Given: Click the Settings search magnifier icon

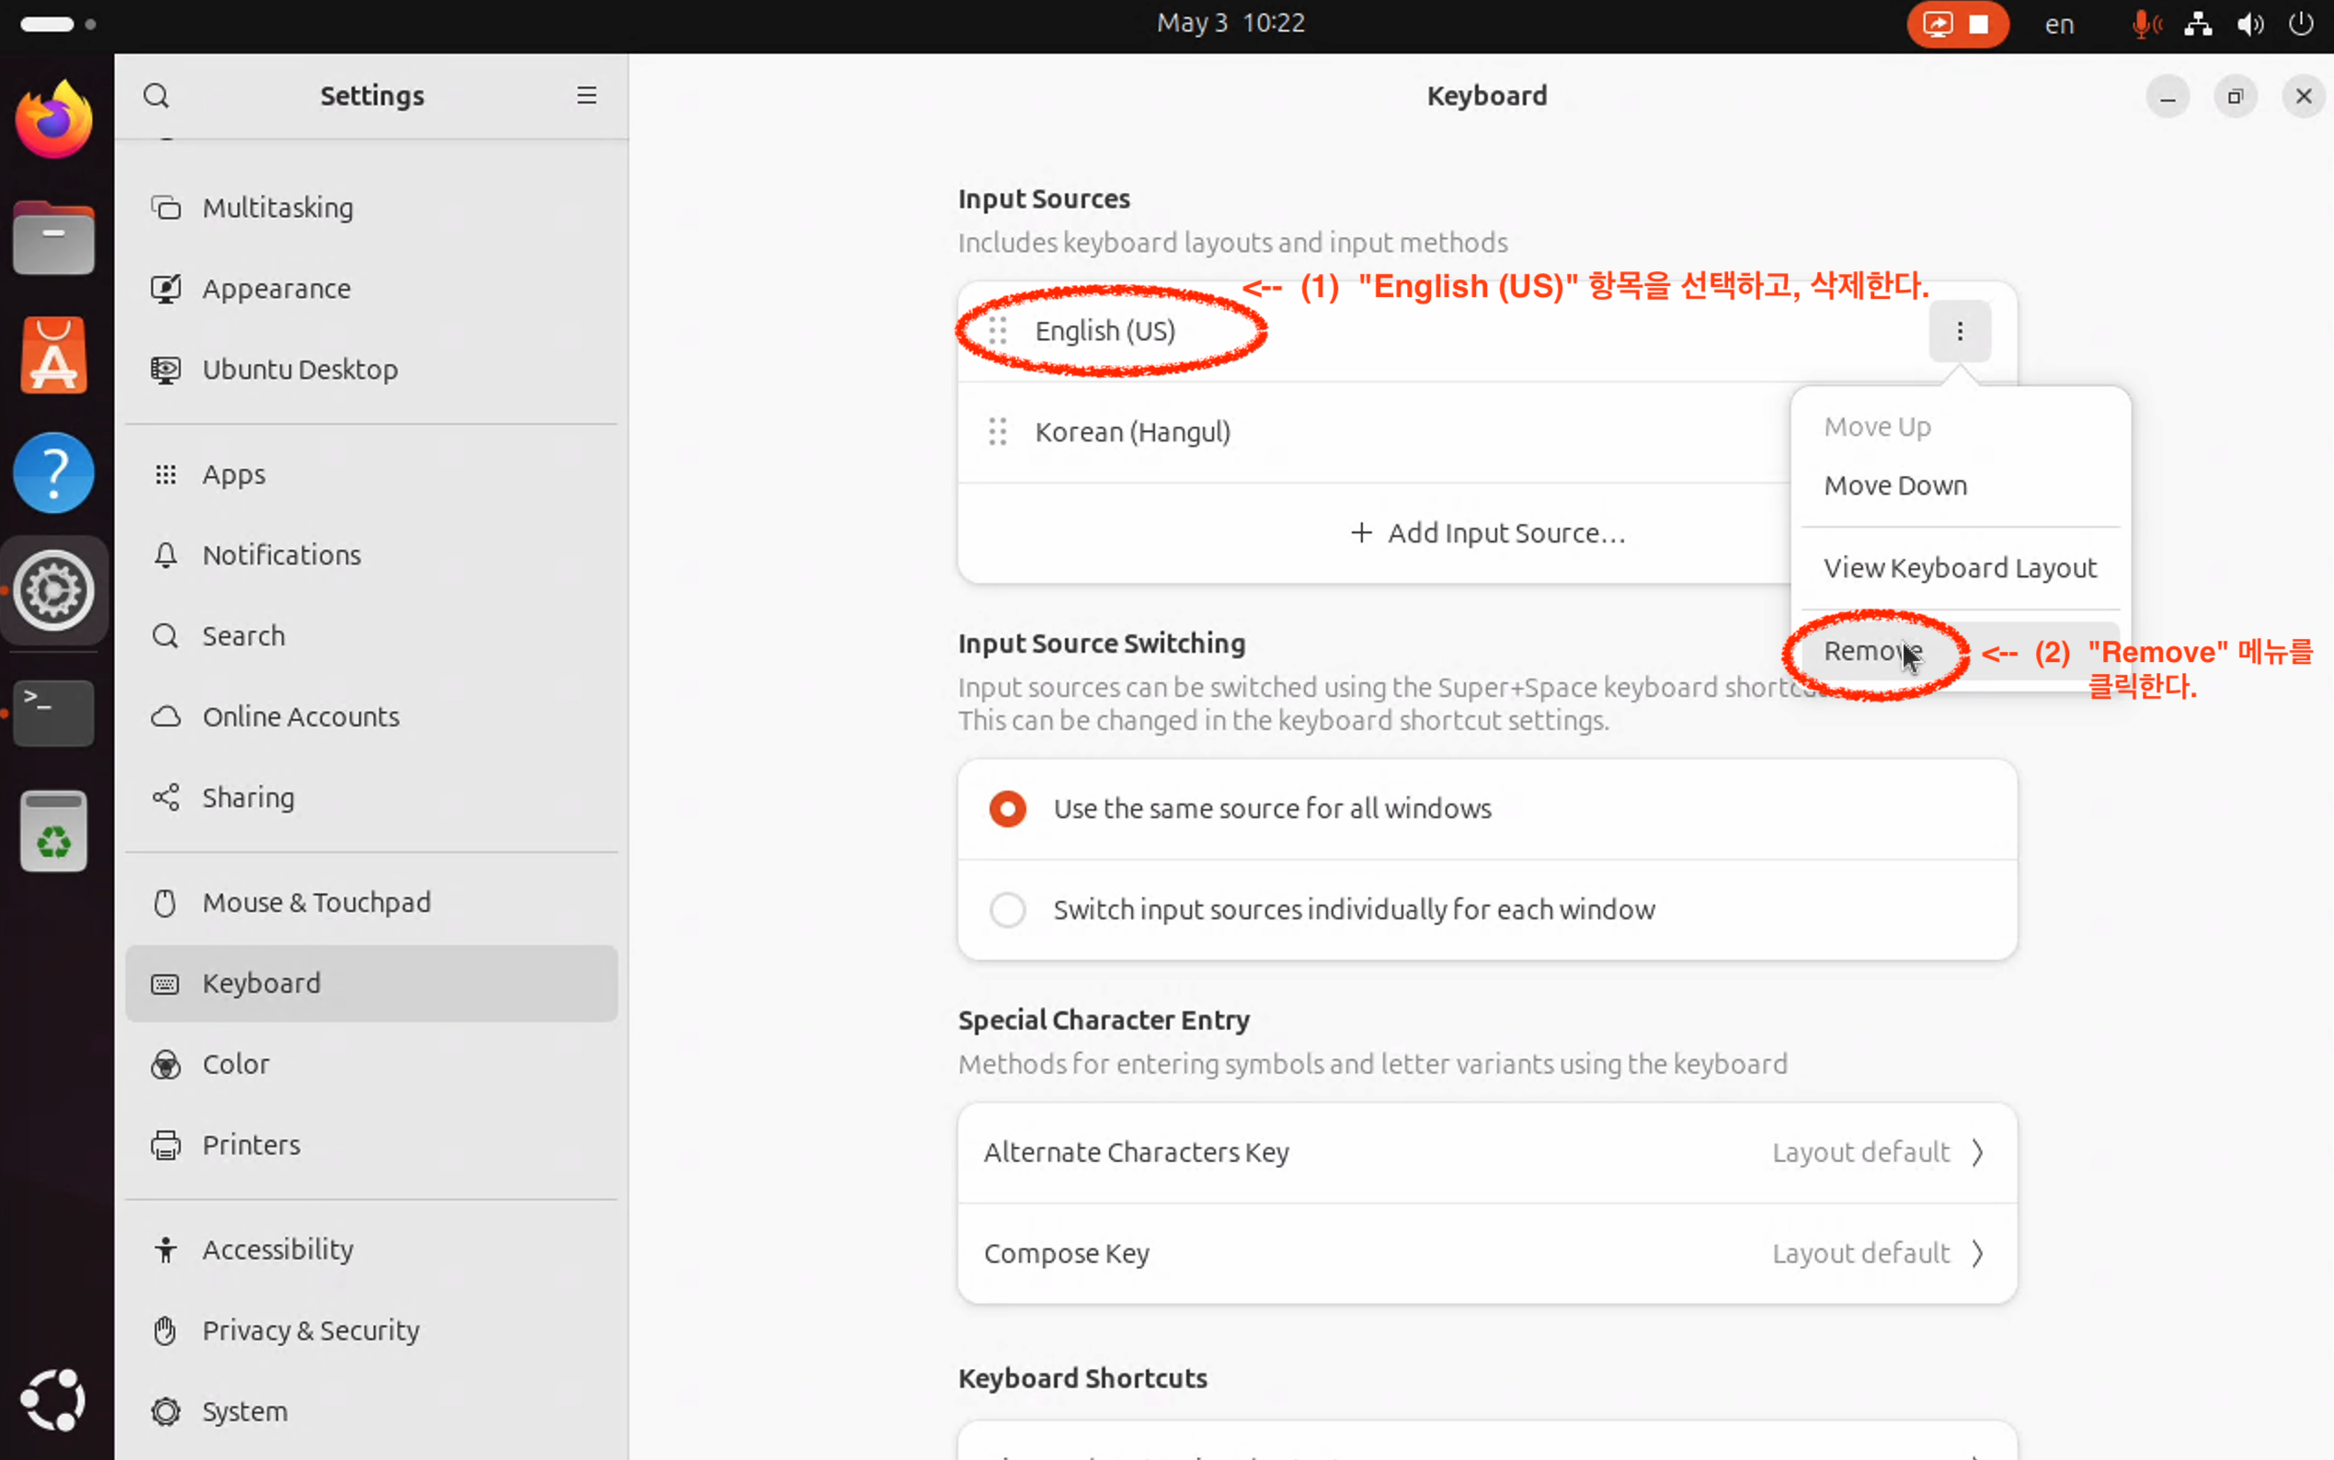Looking at the screenshot, I should 155,96.
